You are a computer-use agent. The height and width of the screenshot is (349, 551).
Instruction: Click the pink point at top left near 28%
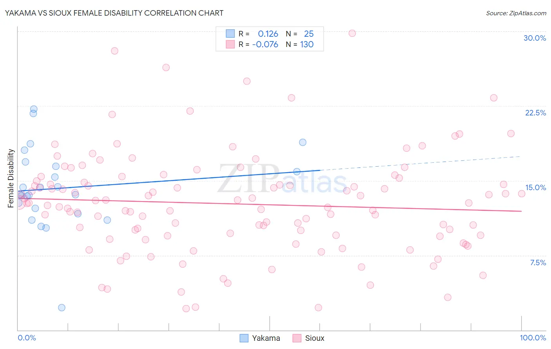114,51
